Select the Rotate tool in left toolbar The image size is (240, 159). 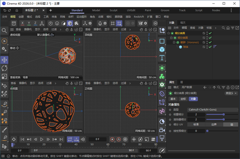(x=4, y=68)
